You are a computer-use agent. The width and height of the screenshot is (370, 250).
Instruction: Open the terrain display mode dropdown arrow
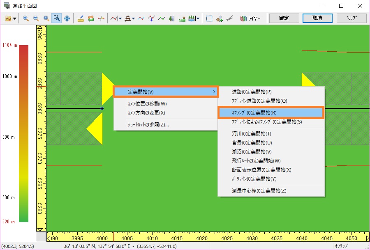click(x=14, y=18)
